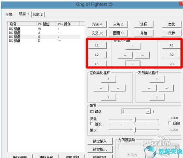The image size is (183, 158).
Task: Click right arrow in 左侧类比摇杆 group
Action: click(x=118, y=88)
